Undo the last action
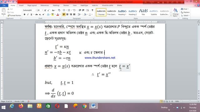The image size is (200, 112). (9, 2)
